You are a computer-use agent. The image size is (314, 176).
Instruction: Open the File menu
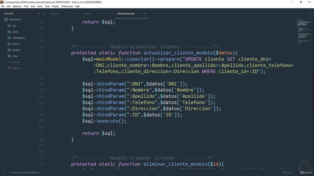click(2, 6)
